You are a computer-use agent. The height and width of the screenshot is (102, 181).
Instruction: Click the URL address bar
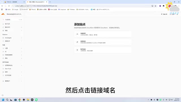point(81,6)
